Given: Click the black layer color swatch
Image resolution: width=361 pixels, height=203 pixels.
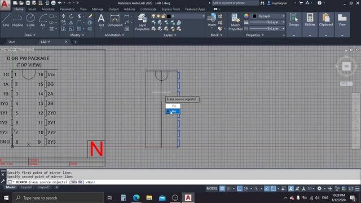Looking at the screenshot, I should 169,16.
